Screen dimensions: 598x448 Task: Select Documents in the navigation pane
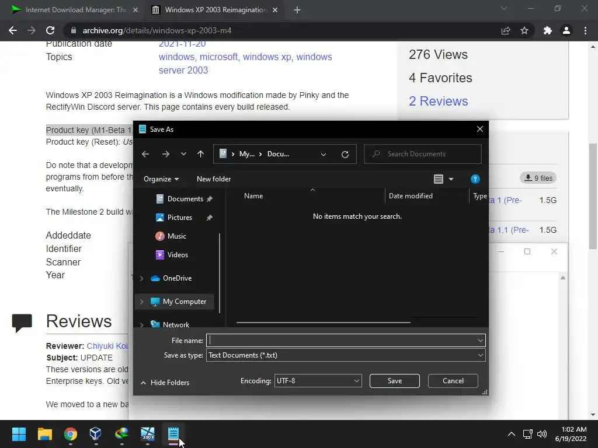[185, 199]
